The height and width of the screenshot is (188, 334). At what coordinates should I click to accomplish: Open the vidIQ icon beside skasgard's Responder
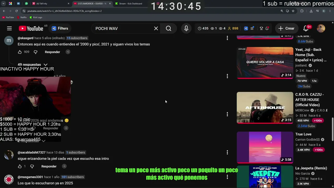[68, 52]
